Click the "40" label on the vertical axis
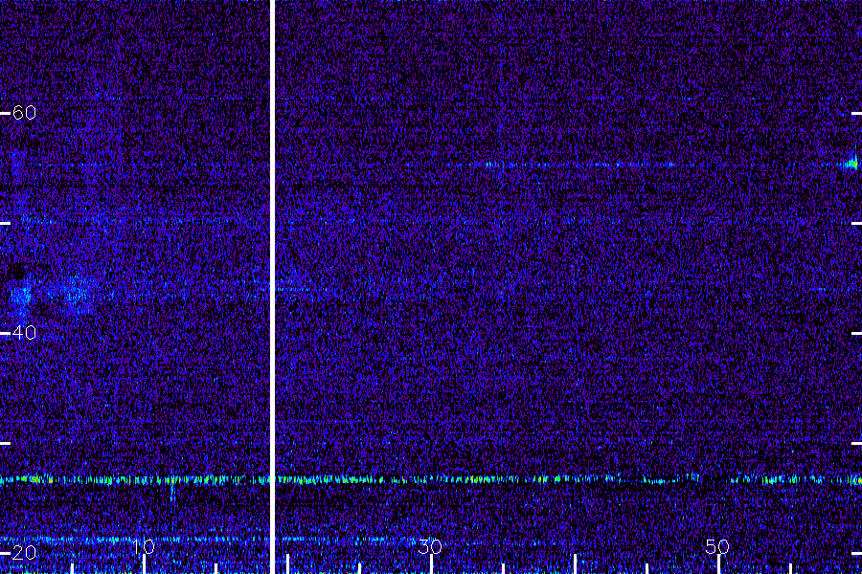Viewport: 862px width, 574px height. pos(24,333)
